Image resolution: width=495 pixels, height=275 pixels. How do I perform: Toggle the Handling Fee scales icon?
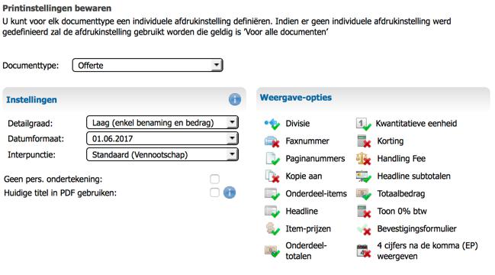click(363, 159)
